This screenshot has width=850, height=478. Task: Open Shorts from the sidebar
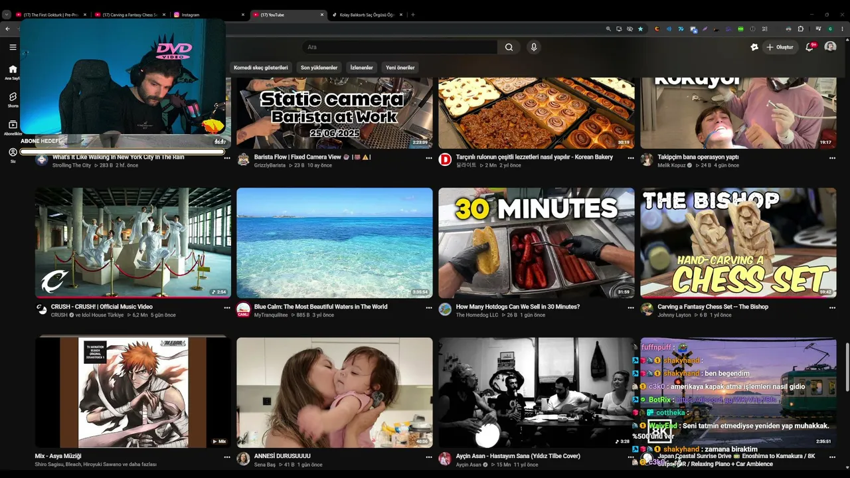click(13, 100)
